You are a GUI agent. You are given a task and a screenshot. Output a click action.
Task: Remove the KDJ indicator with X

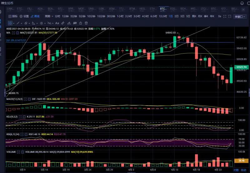[x=24, y=117]
